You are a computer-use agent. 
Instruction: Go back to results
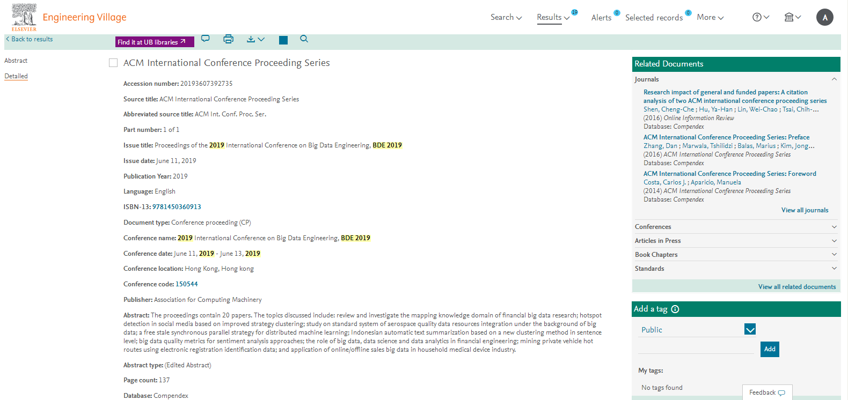pos(29,39)
